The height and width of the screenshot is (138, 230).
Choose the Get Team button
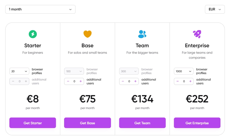click(x=142, y=123)
